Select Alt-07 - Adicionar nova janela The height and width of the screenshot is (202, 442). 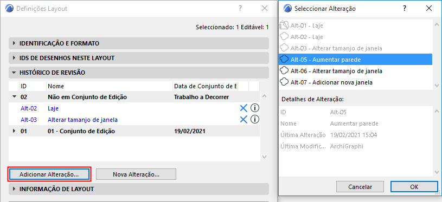pos(355,82)
